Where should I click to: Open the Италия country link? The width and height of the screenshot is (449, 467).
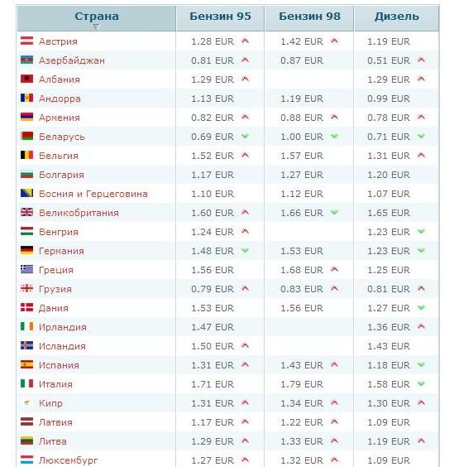55,384
